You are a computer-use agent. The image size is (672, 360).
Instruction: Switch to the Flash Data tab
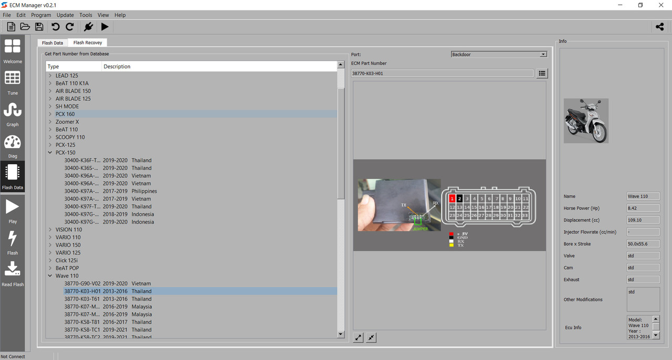click(52, 43)
